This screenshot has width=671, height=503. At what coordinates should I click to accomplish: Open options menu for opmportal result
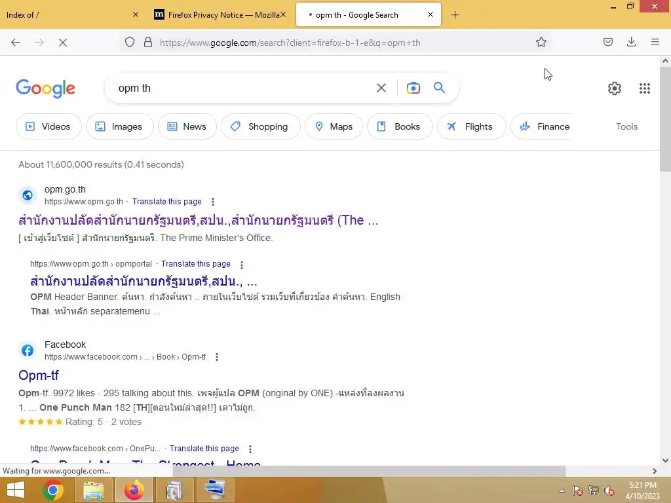point(242,265)
